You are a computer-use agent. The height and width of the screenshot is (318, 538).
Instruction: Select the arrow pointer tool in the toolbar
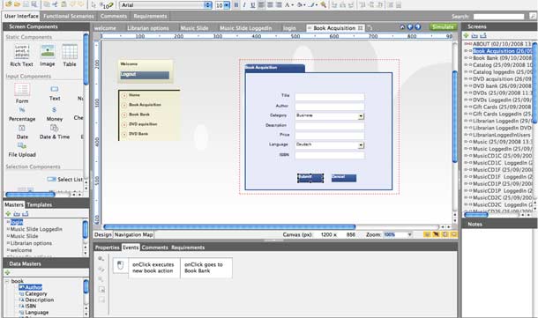coord(93,4)
